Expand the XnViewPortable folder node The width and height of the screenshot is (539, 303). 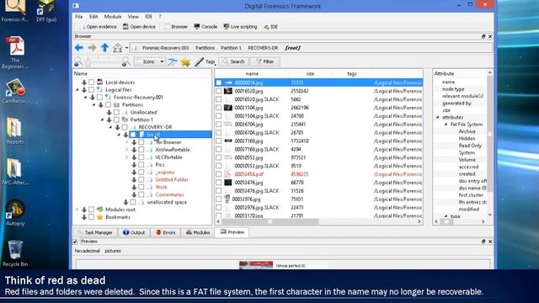pos(127,150)
